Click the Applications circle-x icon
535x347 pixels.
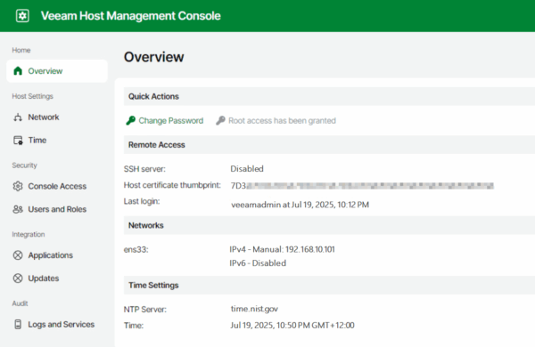pyautogui.click(x=18, y=255)
